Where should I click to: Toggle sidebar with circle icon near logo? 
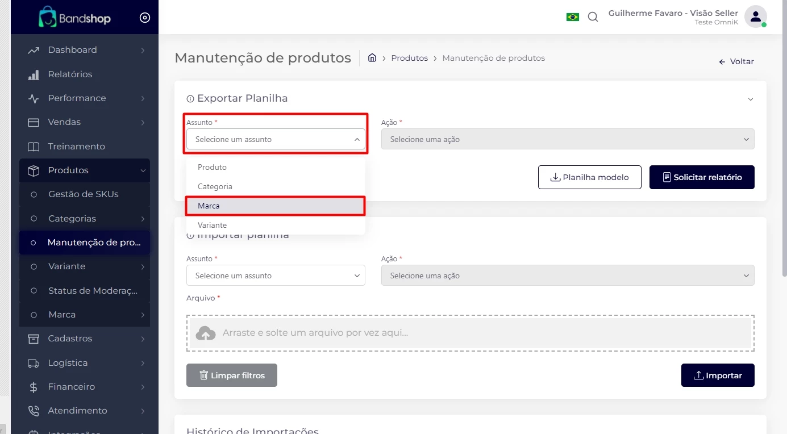[145, 18]
